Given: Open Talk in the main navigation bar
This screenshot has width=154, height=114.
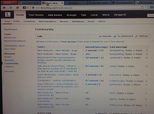Looking at the screenshot, I should click(x=84, y=15).
